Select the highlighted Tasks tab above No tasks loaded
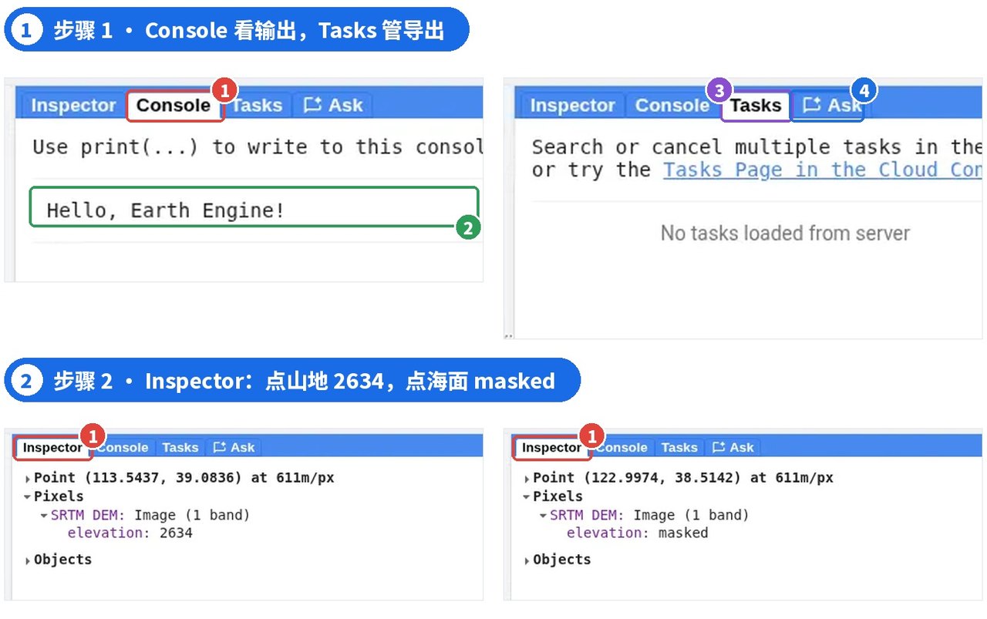The height and width of the screenshot is (619, 987). (756, 106)
